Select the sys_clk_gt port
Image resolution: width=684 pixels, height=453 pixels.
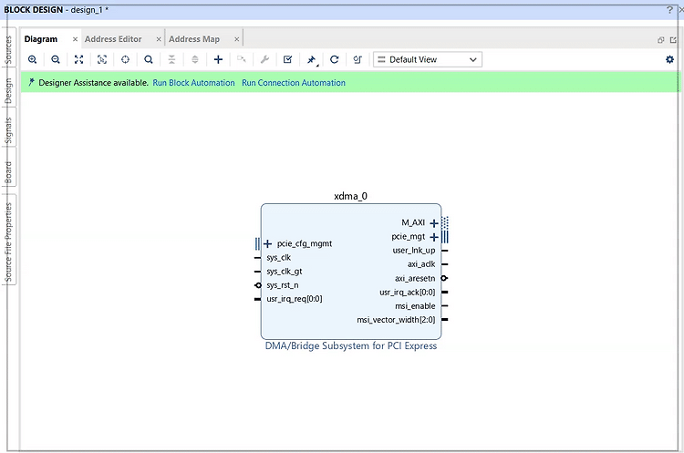(x=285, y=272)
